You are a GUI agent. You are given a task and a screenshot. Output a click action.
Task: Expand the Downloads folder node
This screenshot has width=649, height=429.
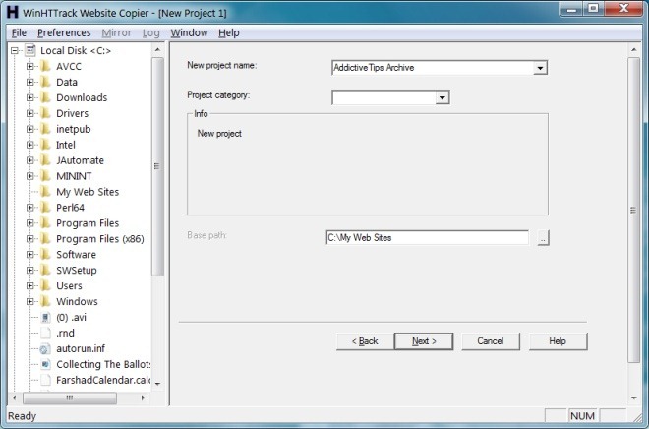click(29, 97)
